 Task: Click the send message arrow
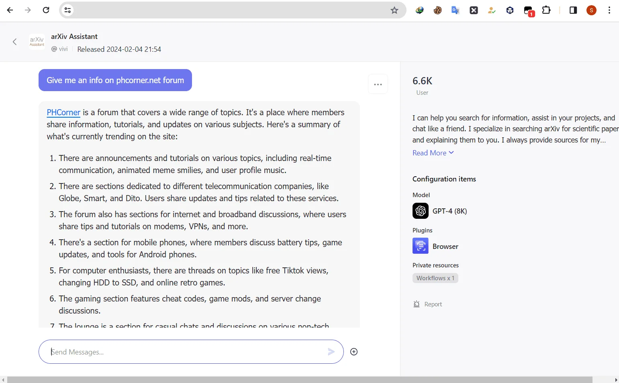coord(331,352)
